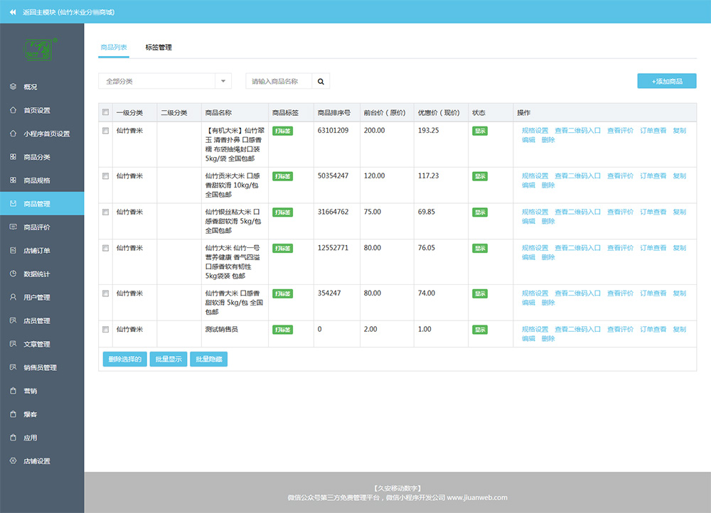The image size is (711, 513).
Task: Click the 用户管理 person icon
Action: click(13, 297)
